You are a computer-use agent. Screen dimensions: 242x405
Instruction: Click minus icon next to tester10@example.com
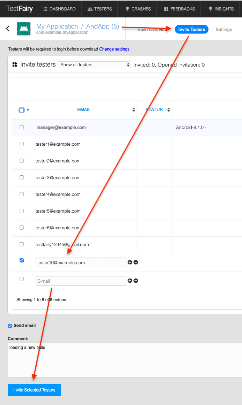click(136, 262)
